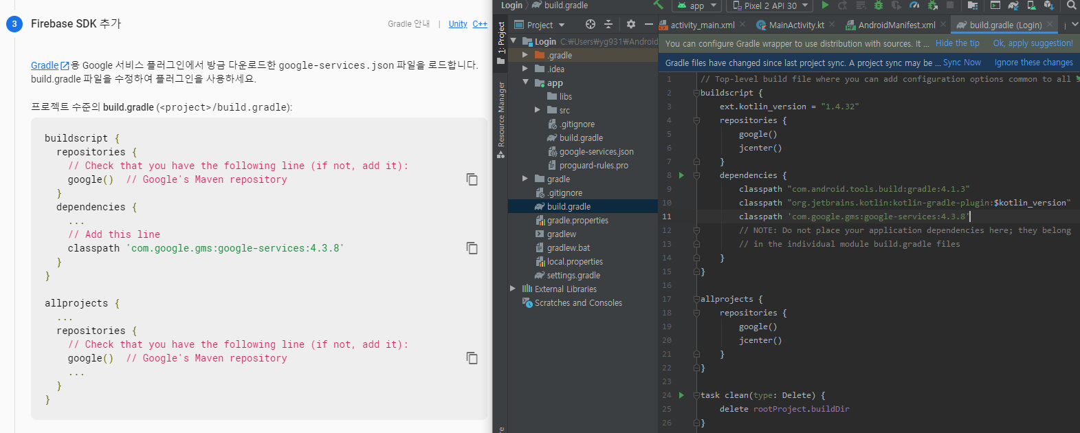Open the app run configuration dropdown
Image resolution: width=1080 pixels, height=433 pixels.
point(696,5)
